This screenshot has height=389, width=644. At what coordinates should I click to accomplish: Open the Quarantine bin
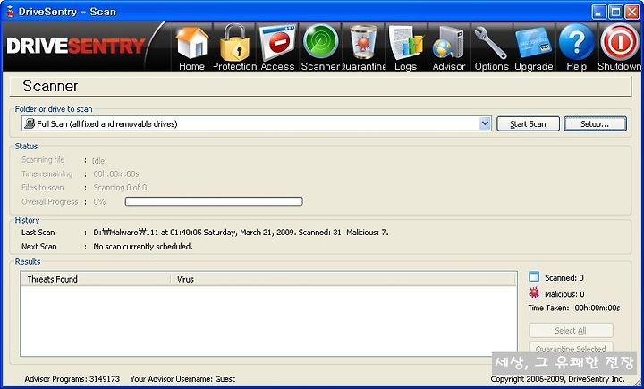[x=363, y=47]
